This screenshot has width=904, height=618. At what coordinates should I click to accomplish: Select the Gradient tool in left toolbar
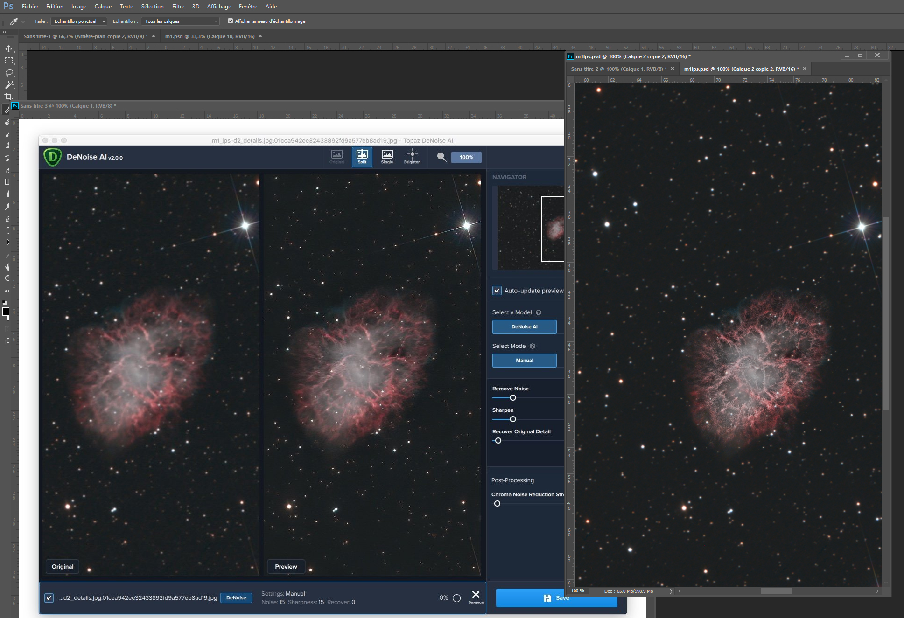pyautogui.click(x=7, y=182)
